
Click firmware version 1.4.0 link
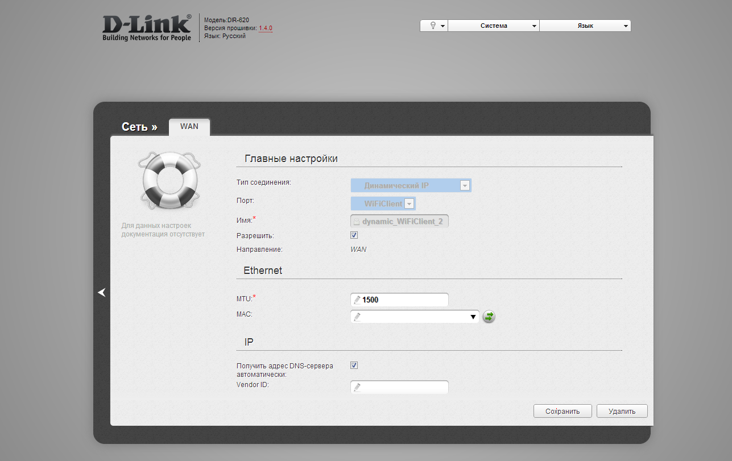click(x=266, y=28)
